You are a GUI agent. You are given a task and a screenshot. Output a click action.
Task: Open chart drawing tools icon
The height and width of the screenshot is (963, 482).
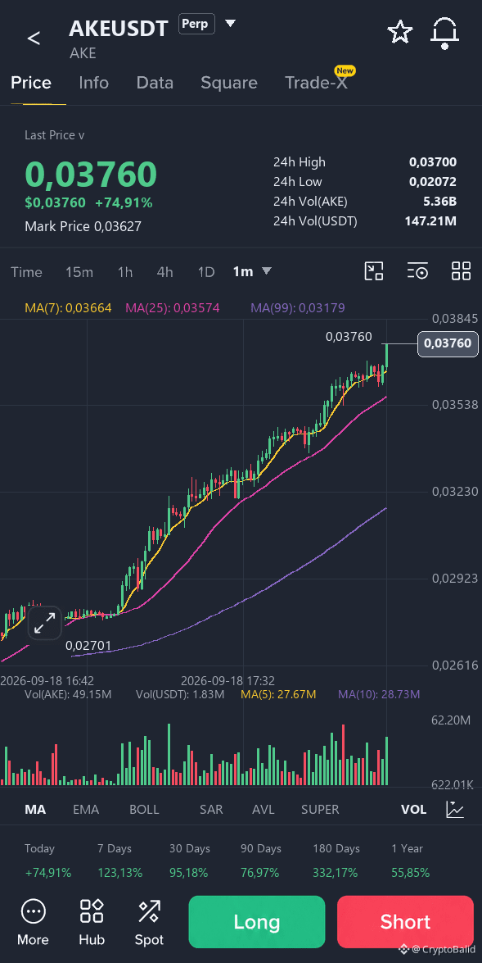coord(374,270)
